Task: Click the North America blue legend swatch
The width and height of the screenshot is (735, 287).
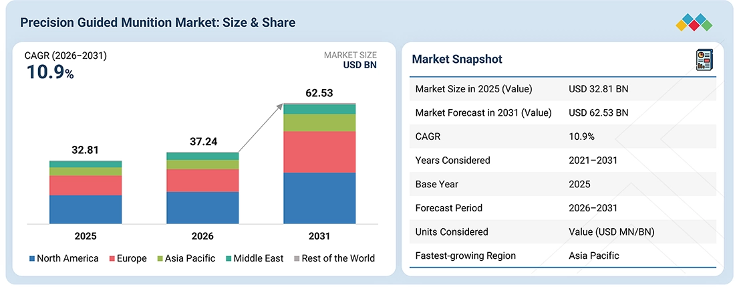Action: coord(32,258)
